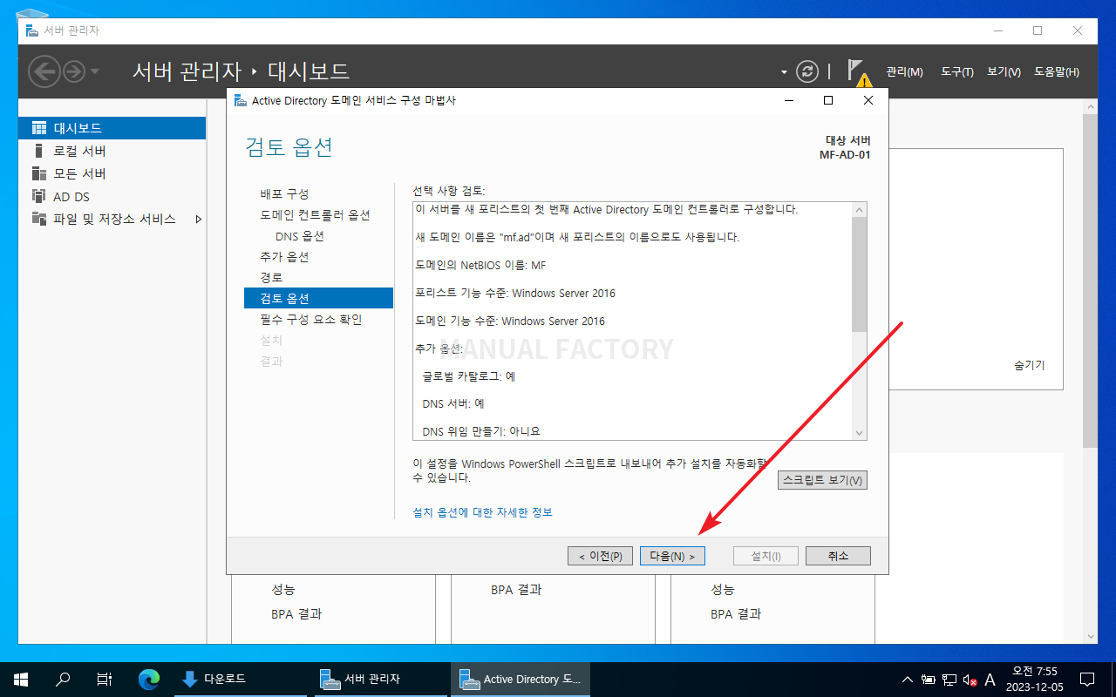Click right BPA 결과 in dashboard tile
The image size is (1116, 697).
[x=736, y=614]
